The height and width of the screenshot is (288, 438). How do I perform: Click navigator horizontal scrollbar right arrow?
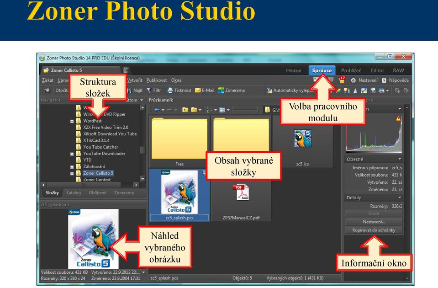[x=136, y=185]
